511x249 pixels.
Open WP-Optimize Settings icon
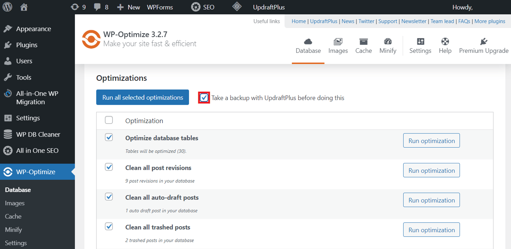420,42
